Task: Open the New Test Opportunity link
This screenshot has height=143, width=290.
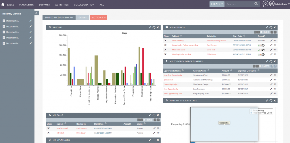Action: [173, 75]
